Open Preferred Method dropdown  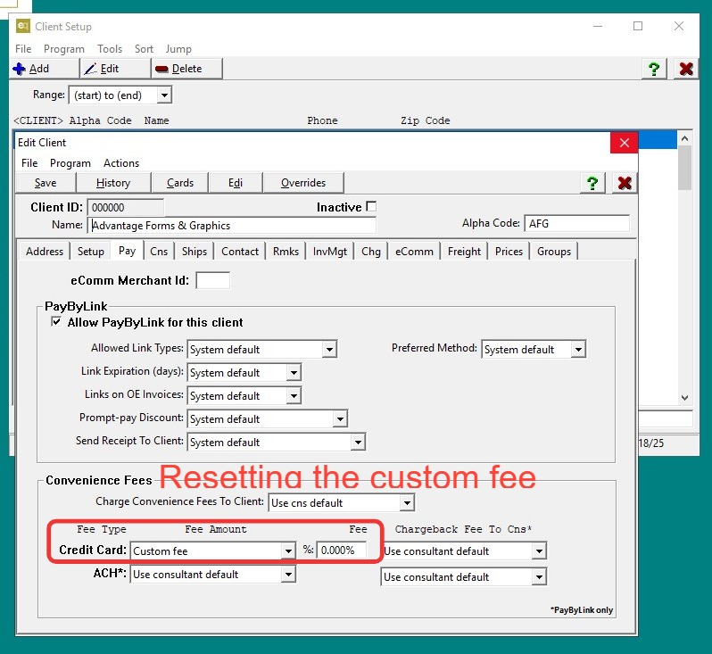click(578, 349)
